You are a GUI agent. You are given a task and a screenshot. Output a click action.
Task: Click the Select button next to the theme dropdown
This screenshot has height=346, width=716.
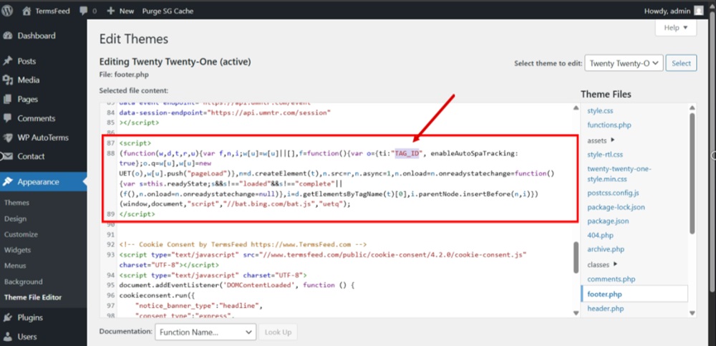tap(682, 64)
